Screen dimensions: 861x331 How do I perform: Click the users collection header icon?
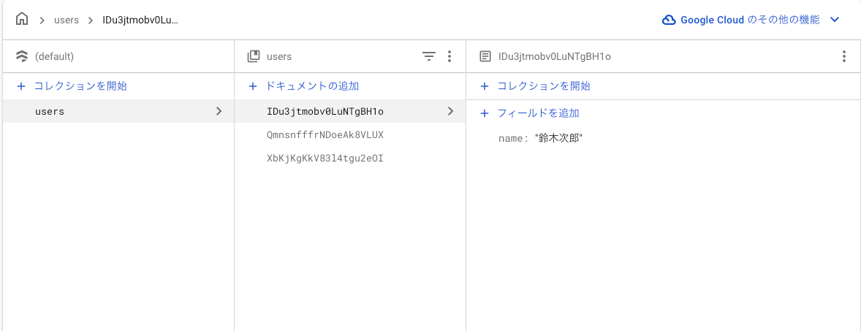254,56
